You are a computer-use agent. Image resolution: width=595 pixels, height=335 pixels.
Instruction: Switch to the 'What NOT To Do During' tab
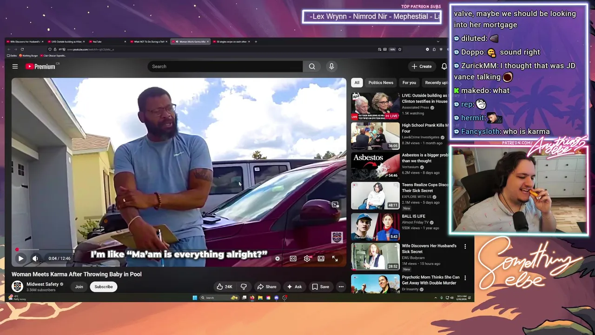click(x=150, y=41)
